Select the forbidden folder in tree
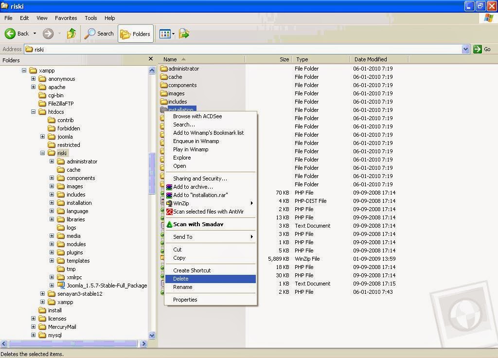 64,128
